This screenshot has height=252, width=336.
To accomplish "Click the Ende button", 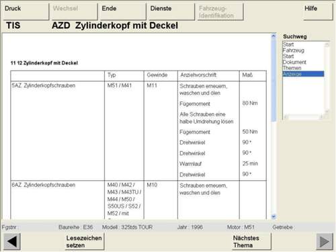I will click(123, 11).
